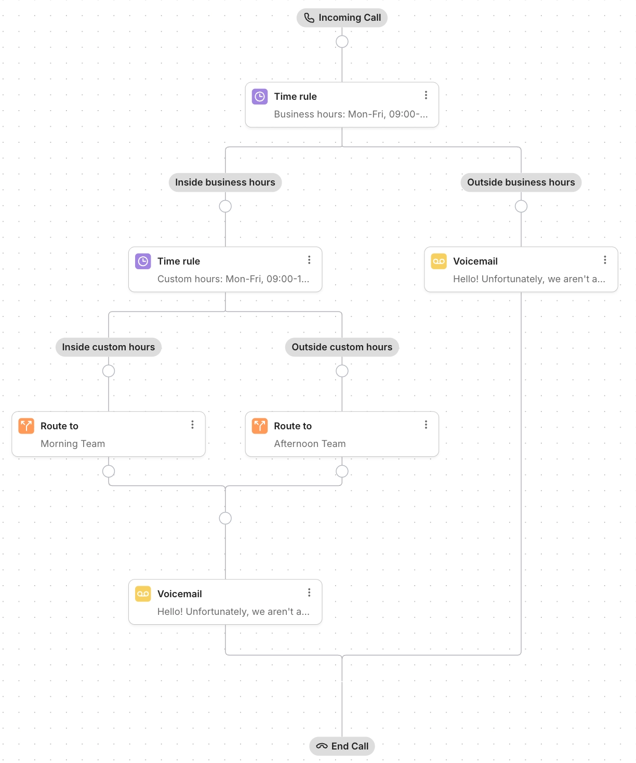Click the routing icon on the Afternoon Team node
Image resolution: width=636 pixels, height=763 pixels.
[x=259, y=426]
